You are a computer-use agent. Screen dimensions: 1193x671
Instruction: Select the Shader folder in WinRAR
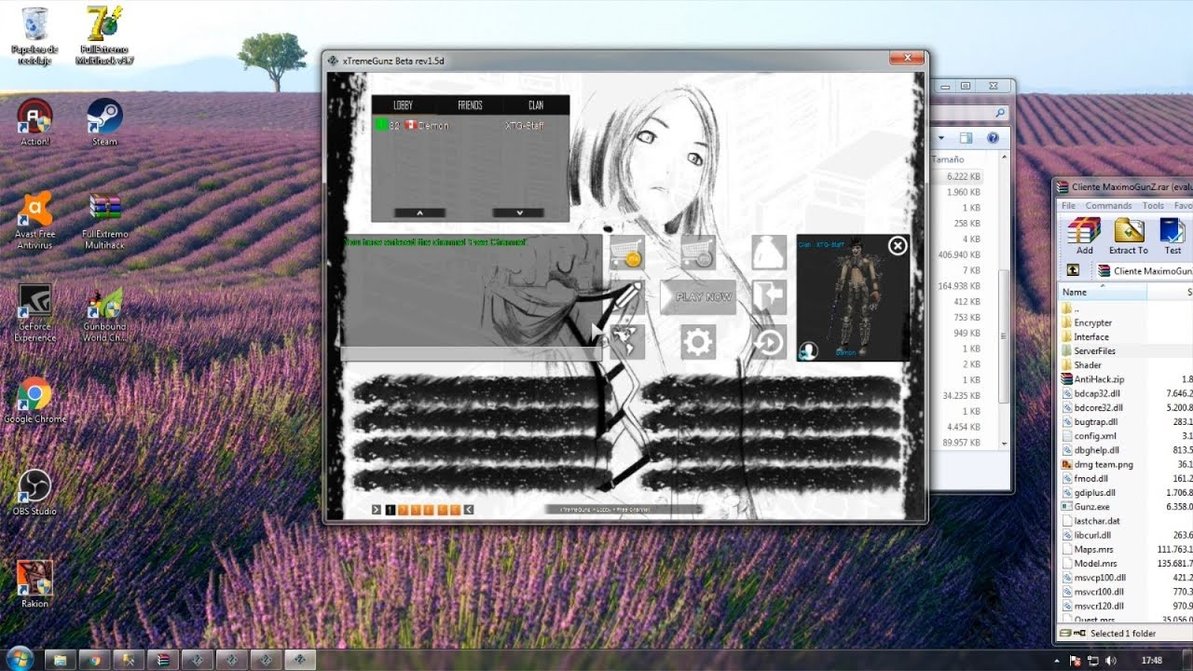pyautogui.click(x=1087, y=365)
